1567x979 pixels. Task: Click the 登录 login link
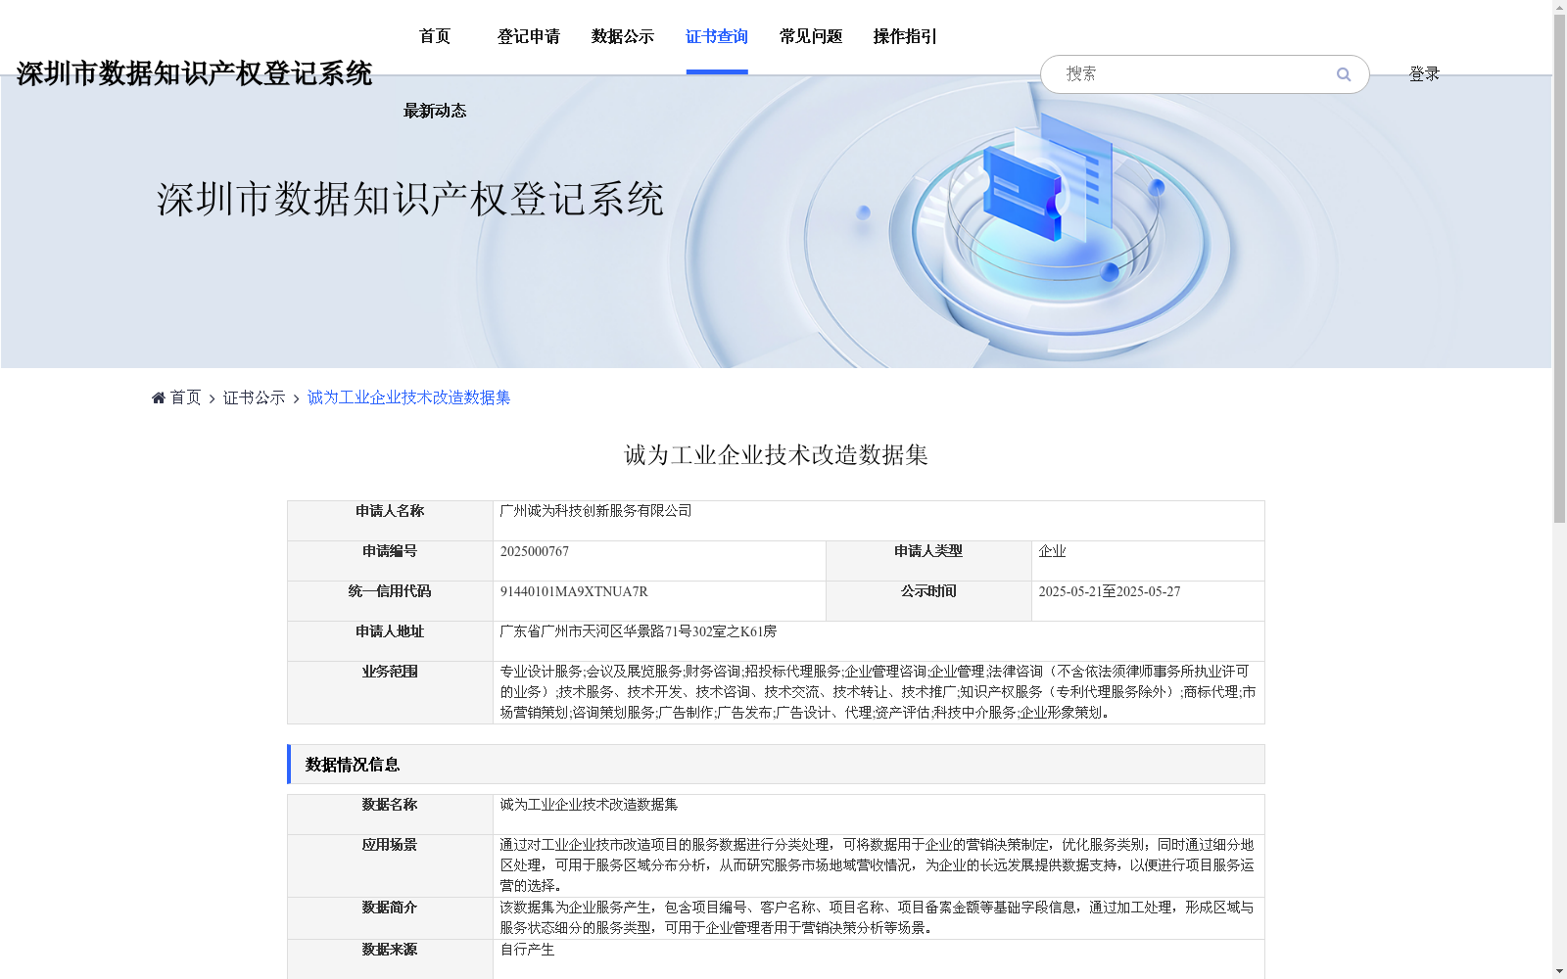(x=1424, y=74)
